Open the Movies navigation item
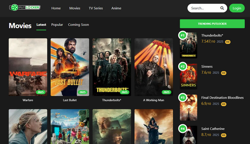 (x=75, y=8)
